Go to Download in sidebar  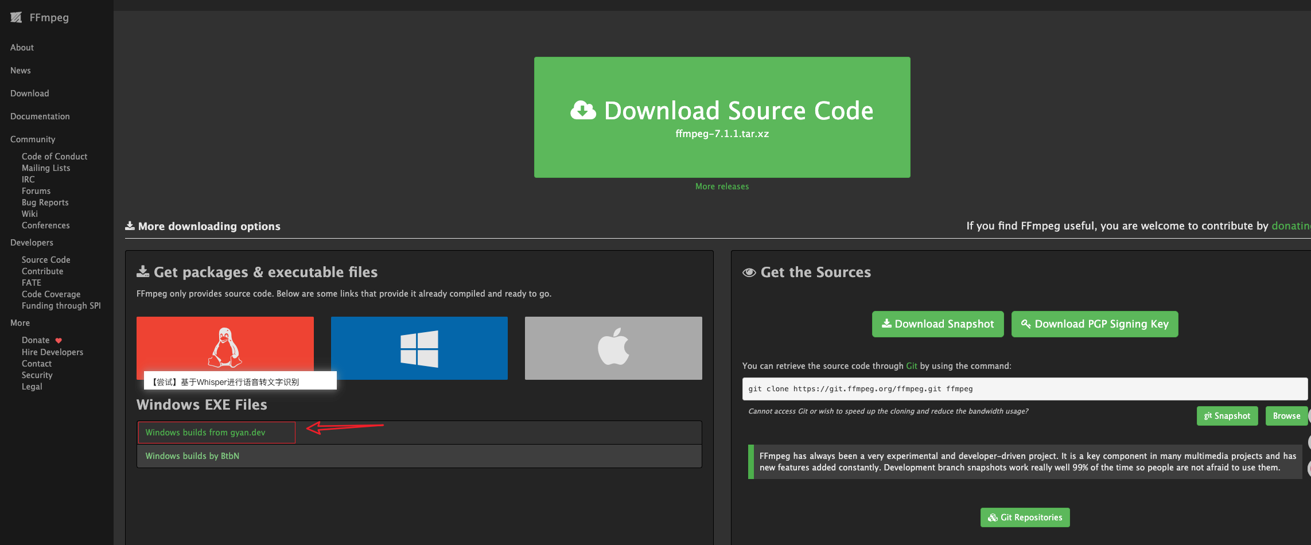tap(30, 94)
